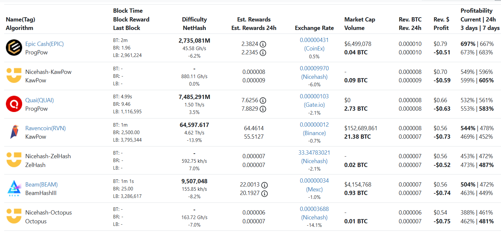Open the Ravencoin(RVN) coin link
Screen dimensions: 501x236
coord(45,128)
